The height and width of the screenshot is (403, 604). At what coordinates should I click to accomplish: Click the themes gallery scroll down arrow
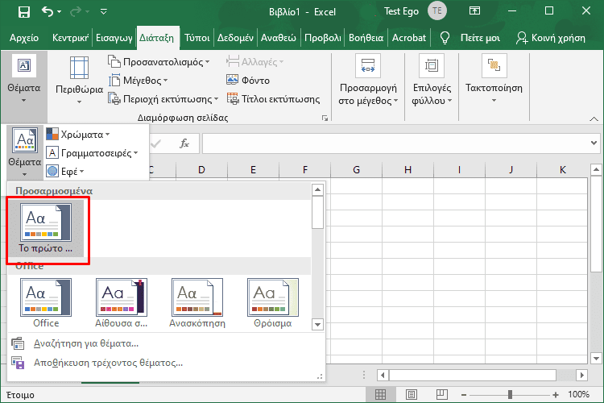(x=317, y=324)
